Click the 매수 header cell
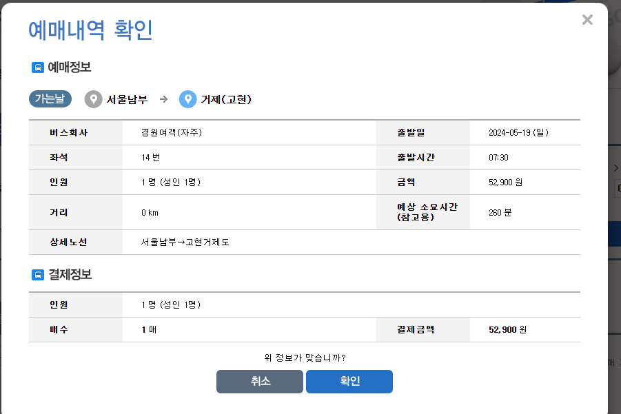Viewport: 621px width, 414px height. point(76,330)
